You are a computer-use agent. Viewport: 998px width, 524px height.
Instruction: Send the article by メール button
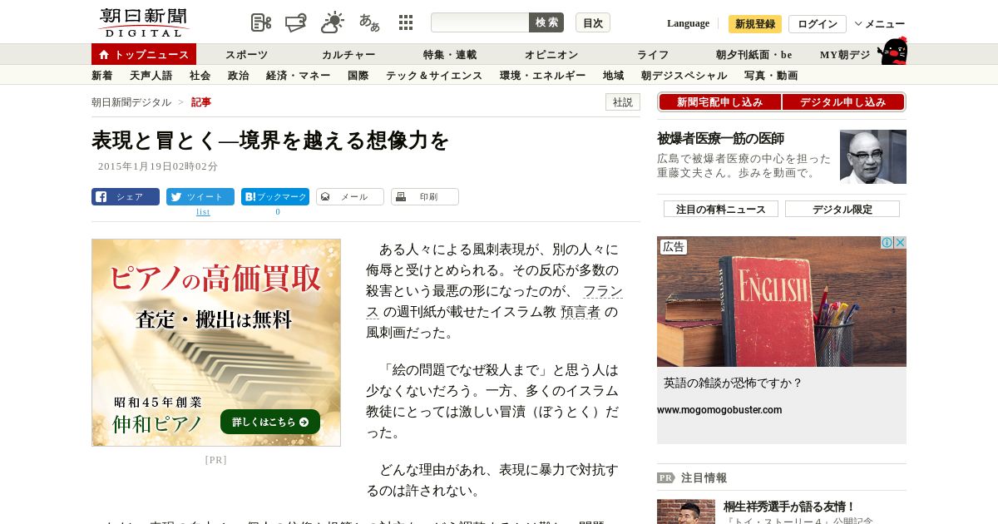(350, 197)
